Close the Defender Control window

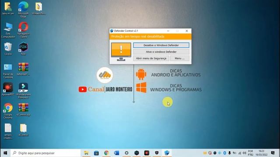click(x=187, y=31)
